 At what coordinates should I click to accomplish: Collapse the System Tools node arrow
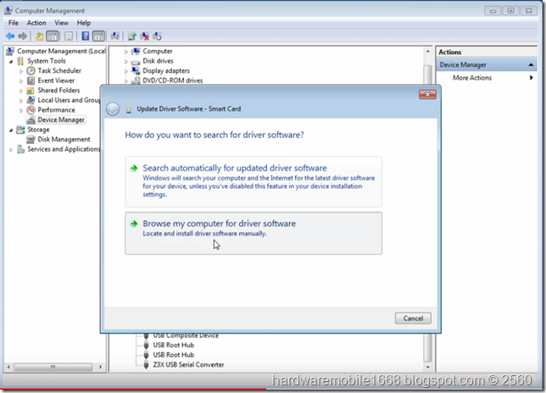coord(11,61)
